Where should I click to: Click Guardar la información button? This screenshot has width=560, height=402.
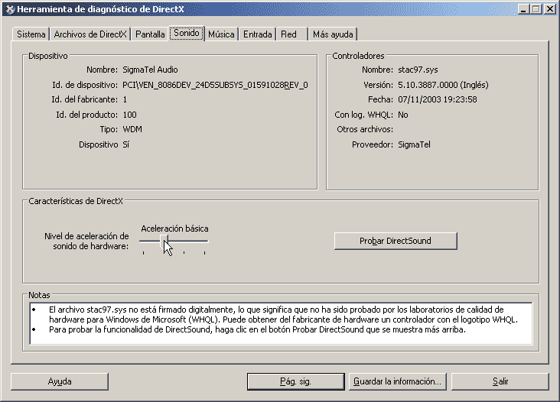coord(398,381)
